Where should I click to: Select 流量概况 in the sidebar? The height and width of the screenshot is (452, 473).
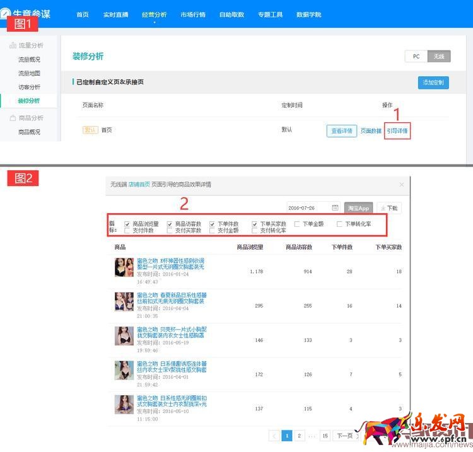[29, 59]
